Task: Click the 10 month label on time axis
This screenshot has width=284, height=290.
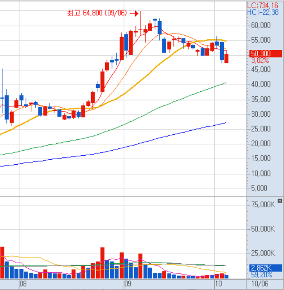Action: (218, 284)
